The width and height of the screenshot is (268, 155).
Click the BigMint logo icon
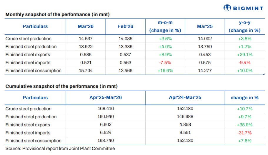[x=227, y=8]
